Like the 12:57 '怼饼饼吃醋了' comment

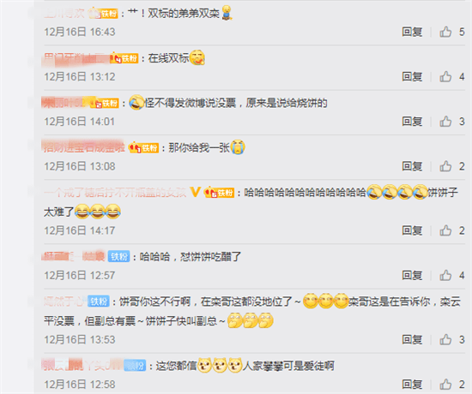pos(445,275)
